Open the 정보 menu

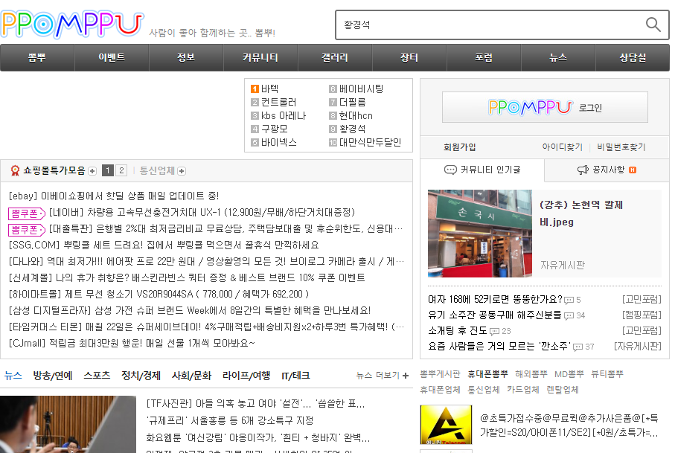(x=186, y=57)
